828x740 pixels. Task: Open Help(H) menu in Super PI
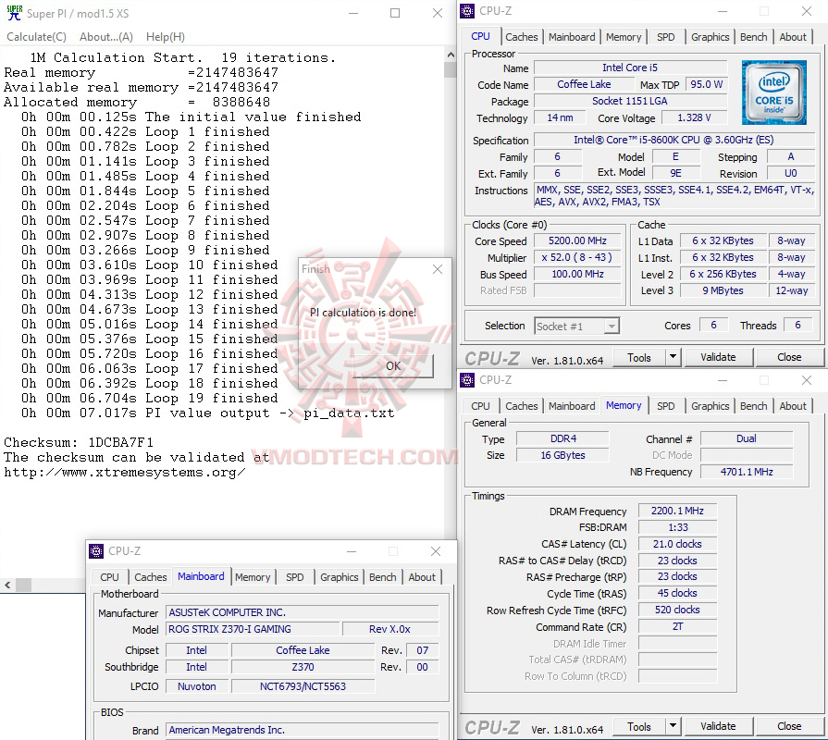[166, 37]
